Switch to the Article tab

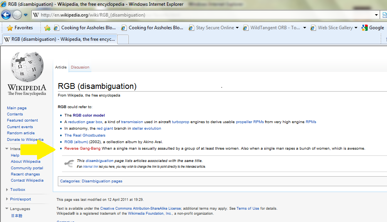[x=61, y=67]
